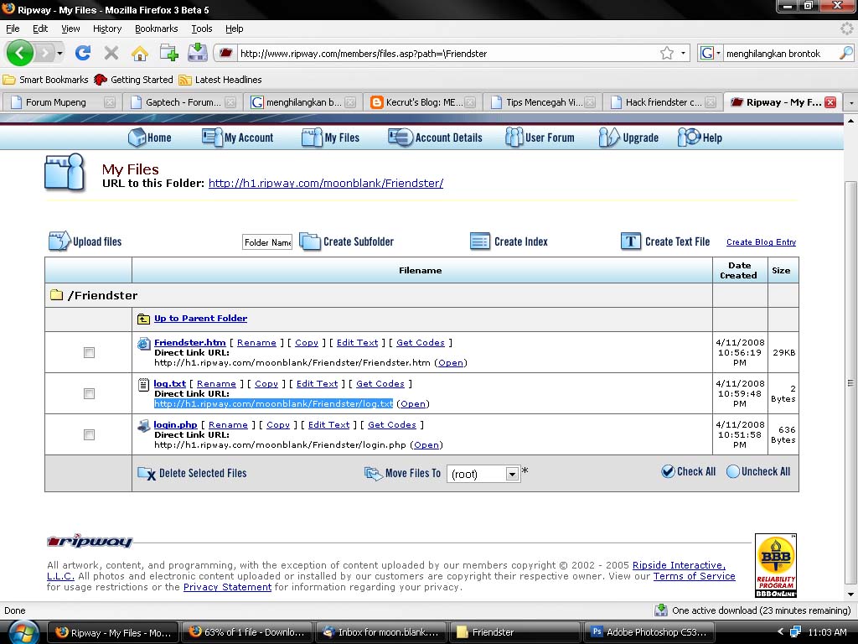Open the Bookmarks menu
This screenshot has height=644, width=858.
point(156,29)
